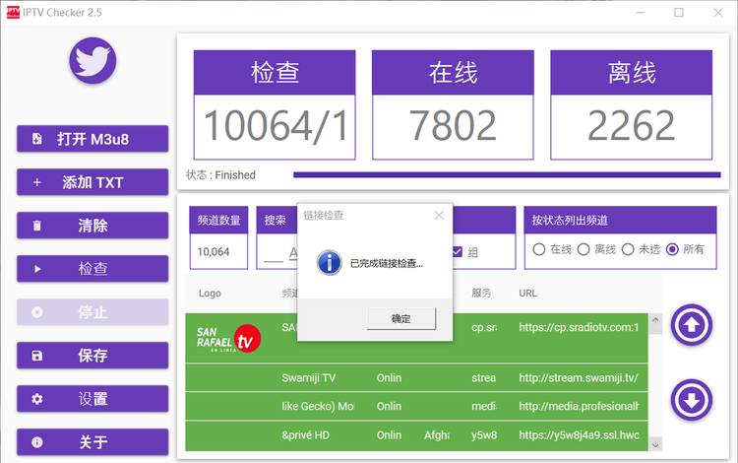Select the 未选 radio button

pyautogui.click(x=628, y=249)
